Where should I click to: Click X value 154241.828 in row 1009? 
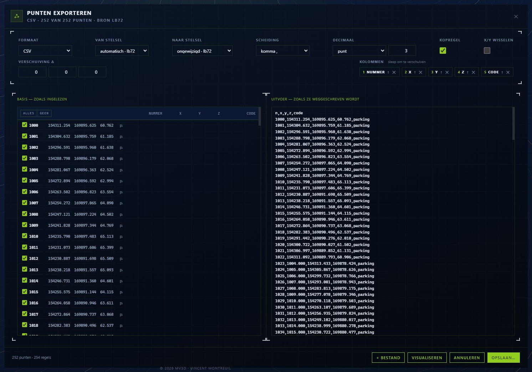(x=59, y=225)
